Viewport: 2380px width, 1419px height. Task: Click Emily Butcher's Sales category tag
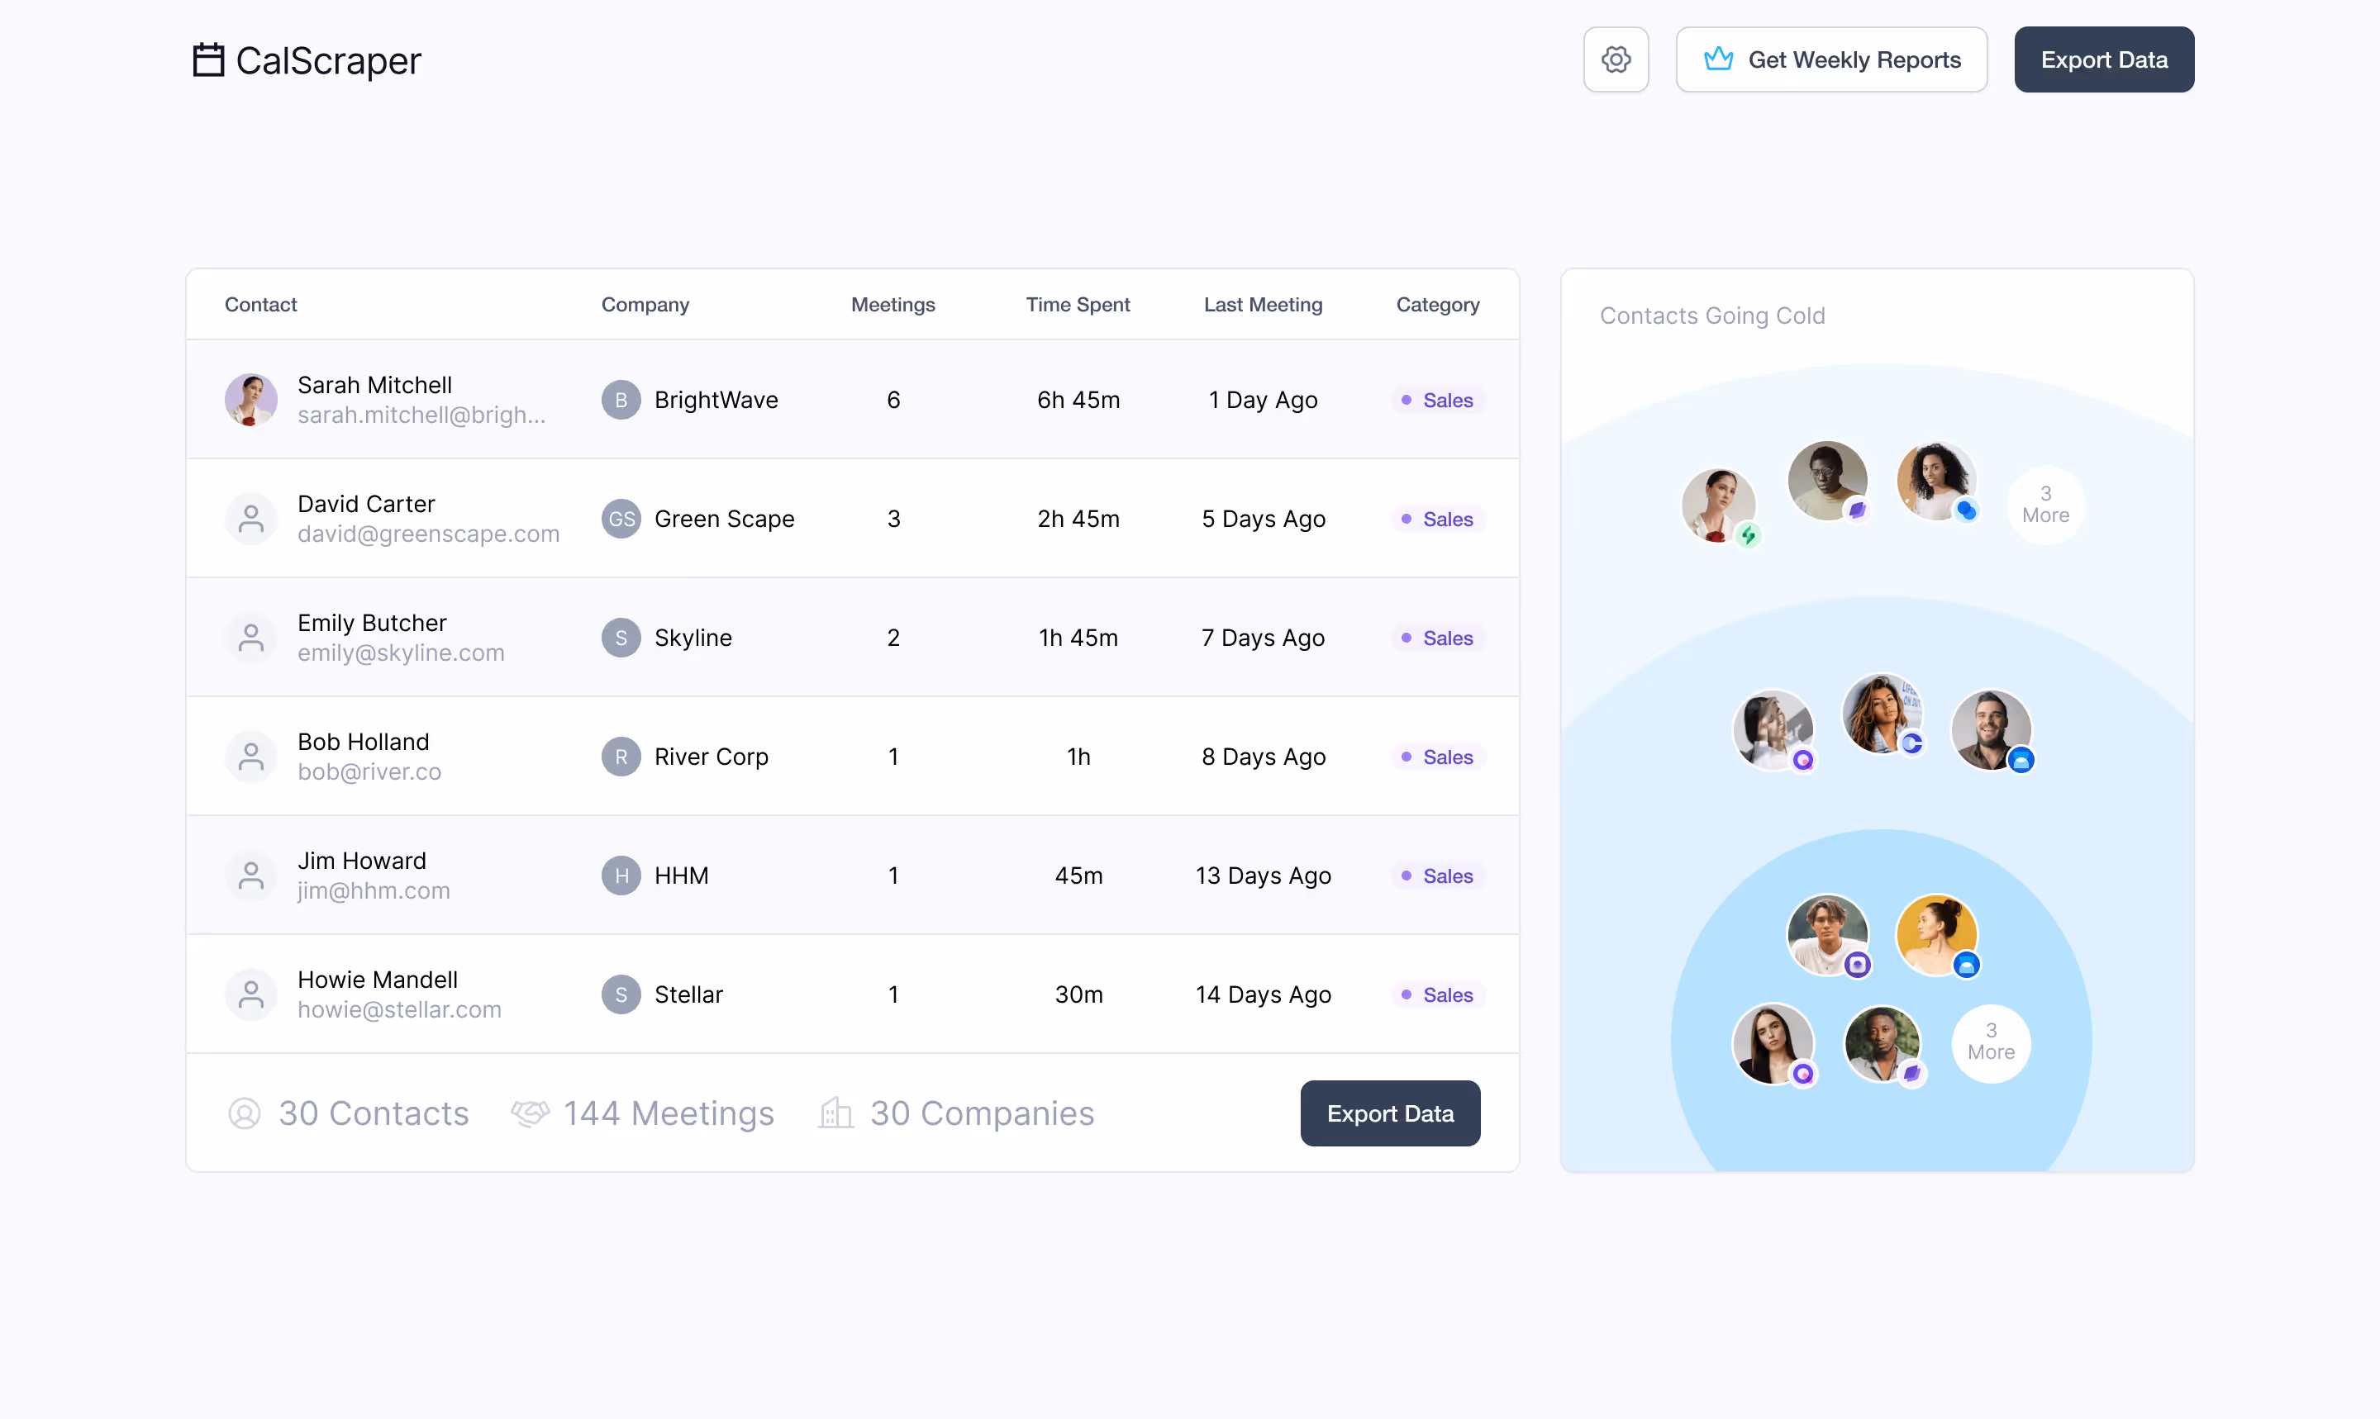pos(1438,638)
